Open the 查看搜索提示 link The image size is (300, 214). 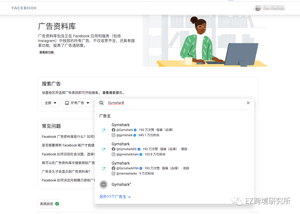pos(114,93)
